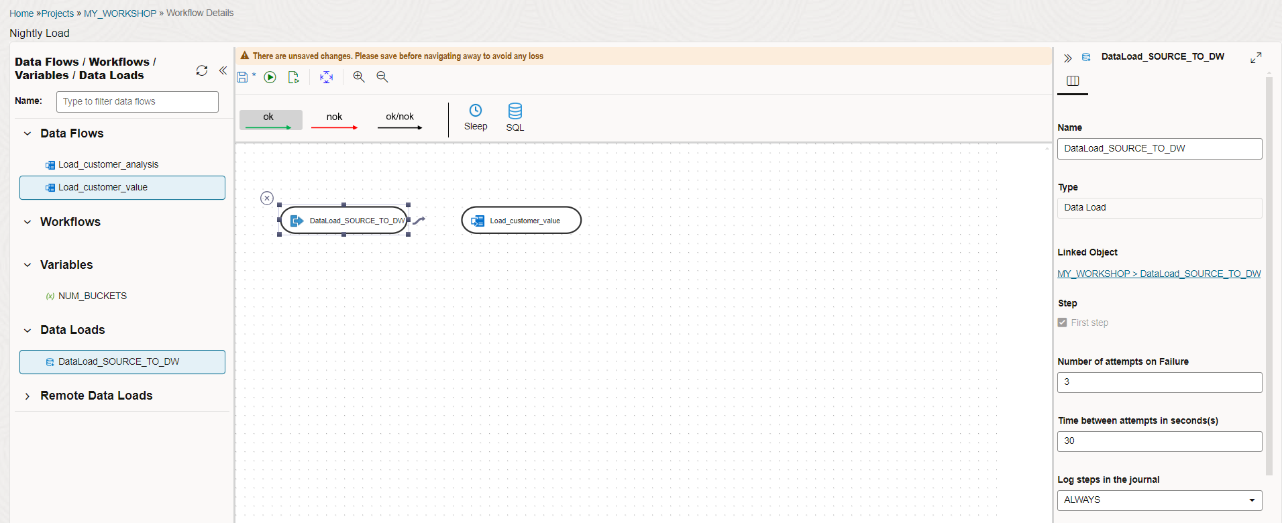The width and height of the screenshot is (1282, 523).
Task: Open MY_WORKSHOP project breadcrumb link
Action: pyautogui.click(x=120, y=13)
